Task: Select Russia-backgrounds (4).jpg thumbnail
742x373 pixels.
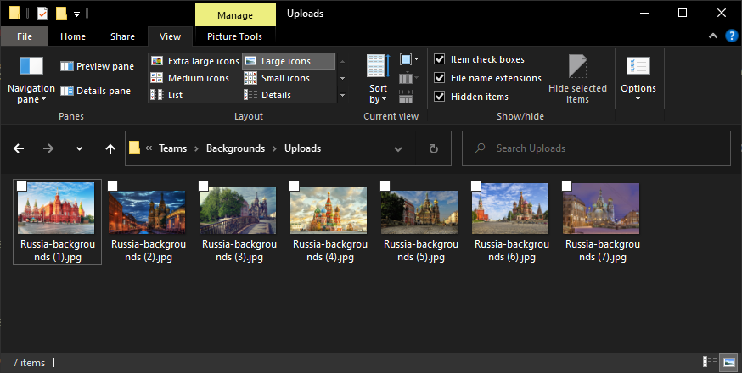Action: (330, 210)
